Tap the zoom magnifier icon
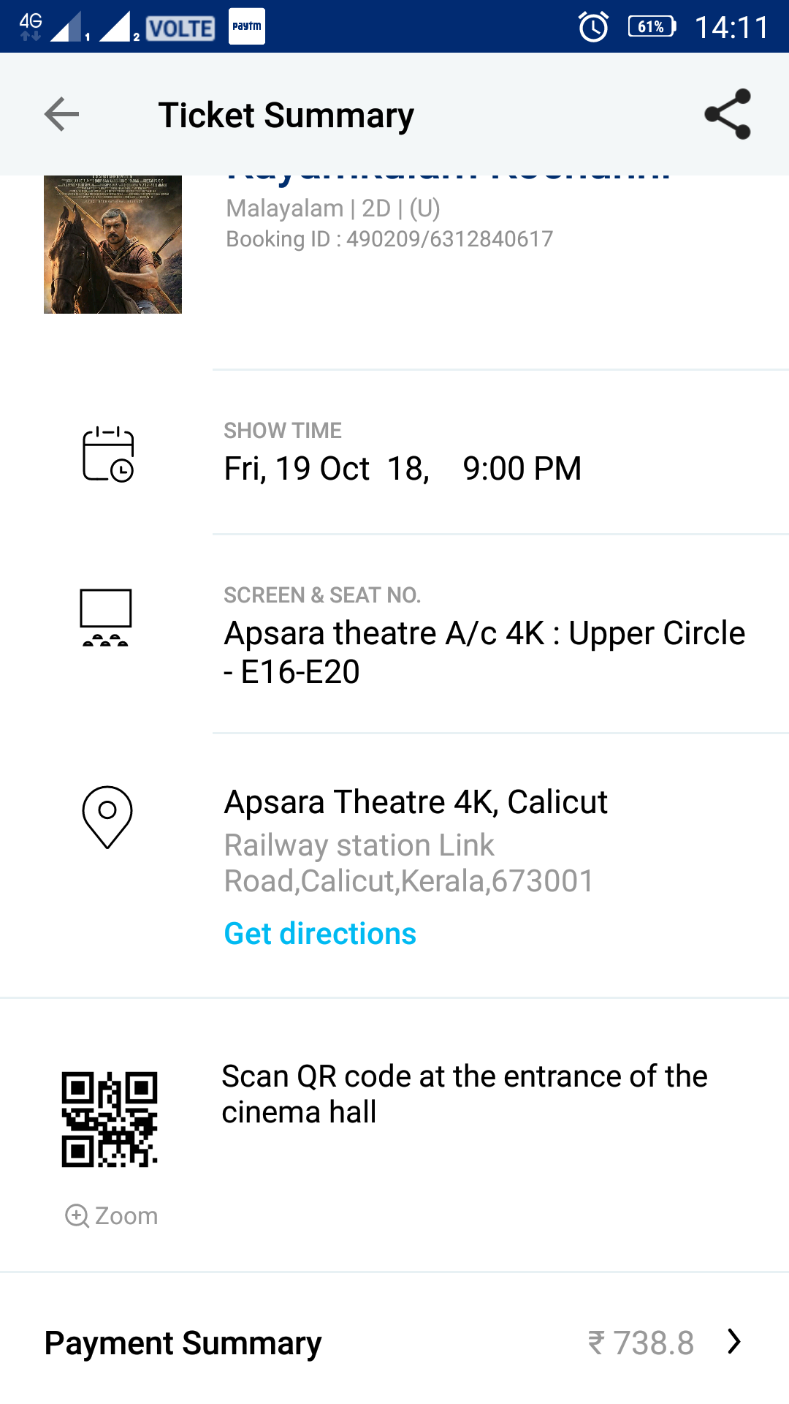This screenshot has height=1404, width=789. [x=77, y=1215]
